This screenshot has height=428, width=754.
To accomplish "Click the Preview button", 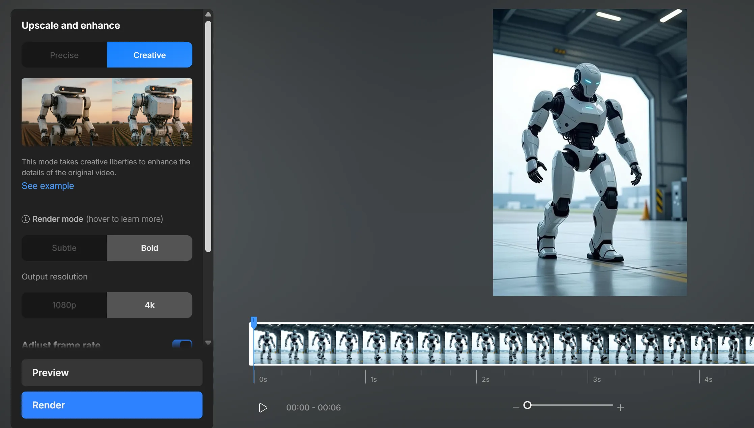I will click(112, 373).
